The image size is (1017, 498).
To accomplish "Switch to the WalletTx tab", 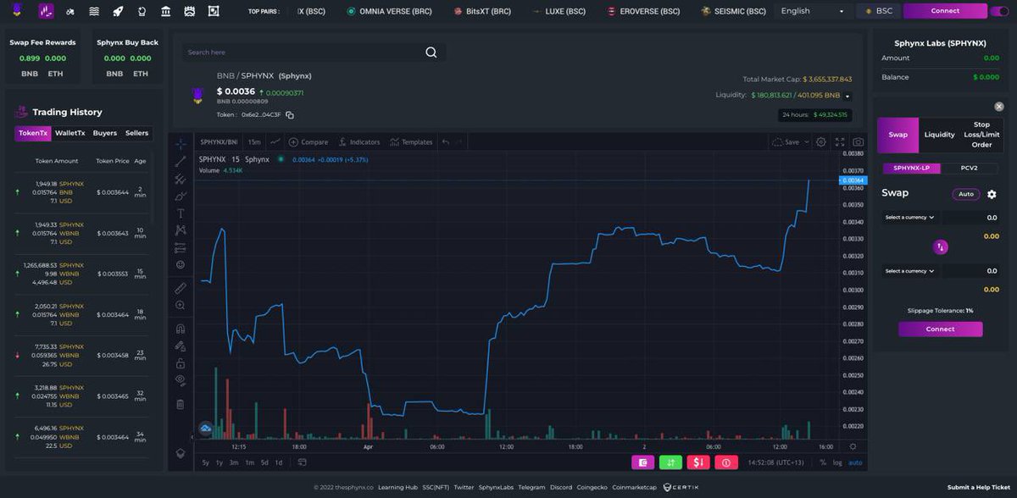I will (x=69, y=133).
